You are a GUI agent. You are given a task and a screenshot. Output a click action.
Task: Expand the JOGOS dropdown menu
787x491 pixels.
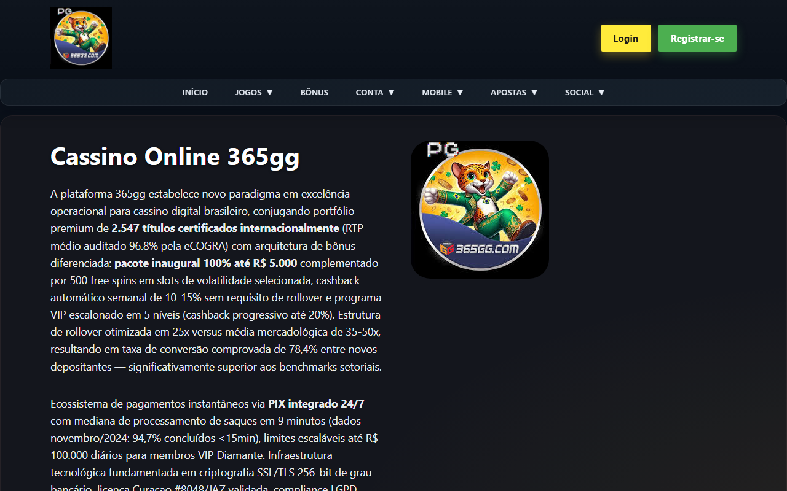tap(254, 92)
